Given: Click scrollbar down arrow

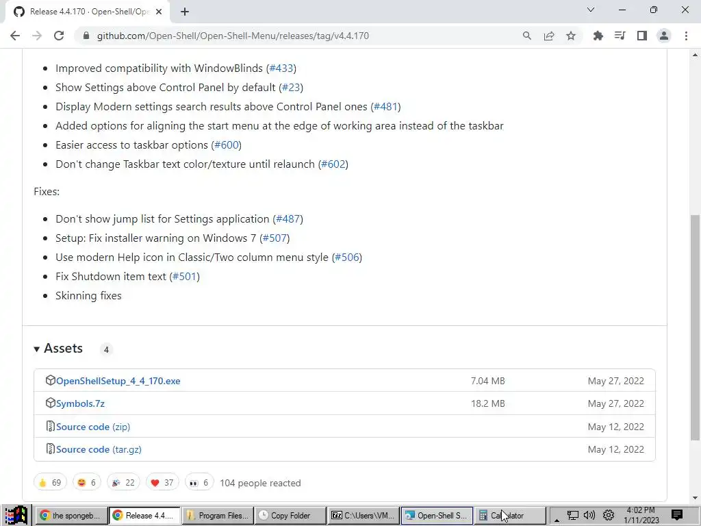Looking at the screenshot, I should pos(695,497).
